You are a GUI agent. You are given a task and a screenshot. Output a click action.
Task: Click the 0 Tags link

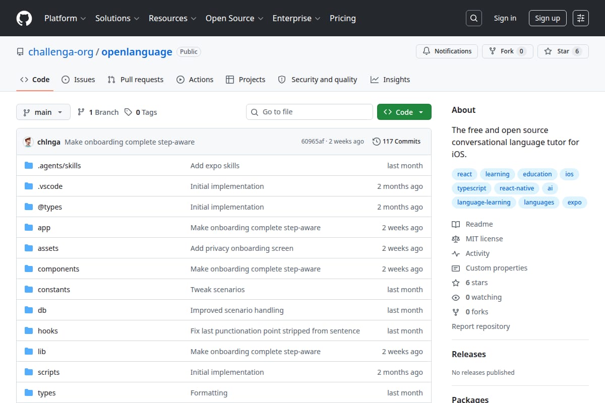(x=141, y=112)
